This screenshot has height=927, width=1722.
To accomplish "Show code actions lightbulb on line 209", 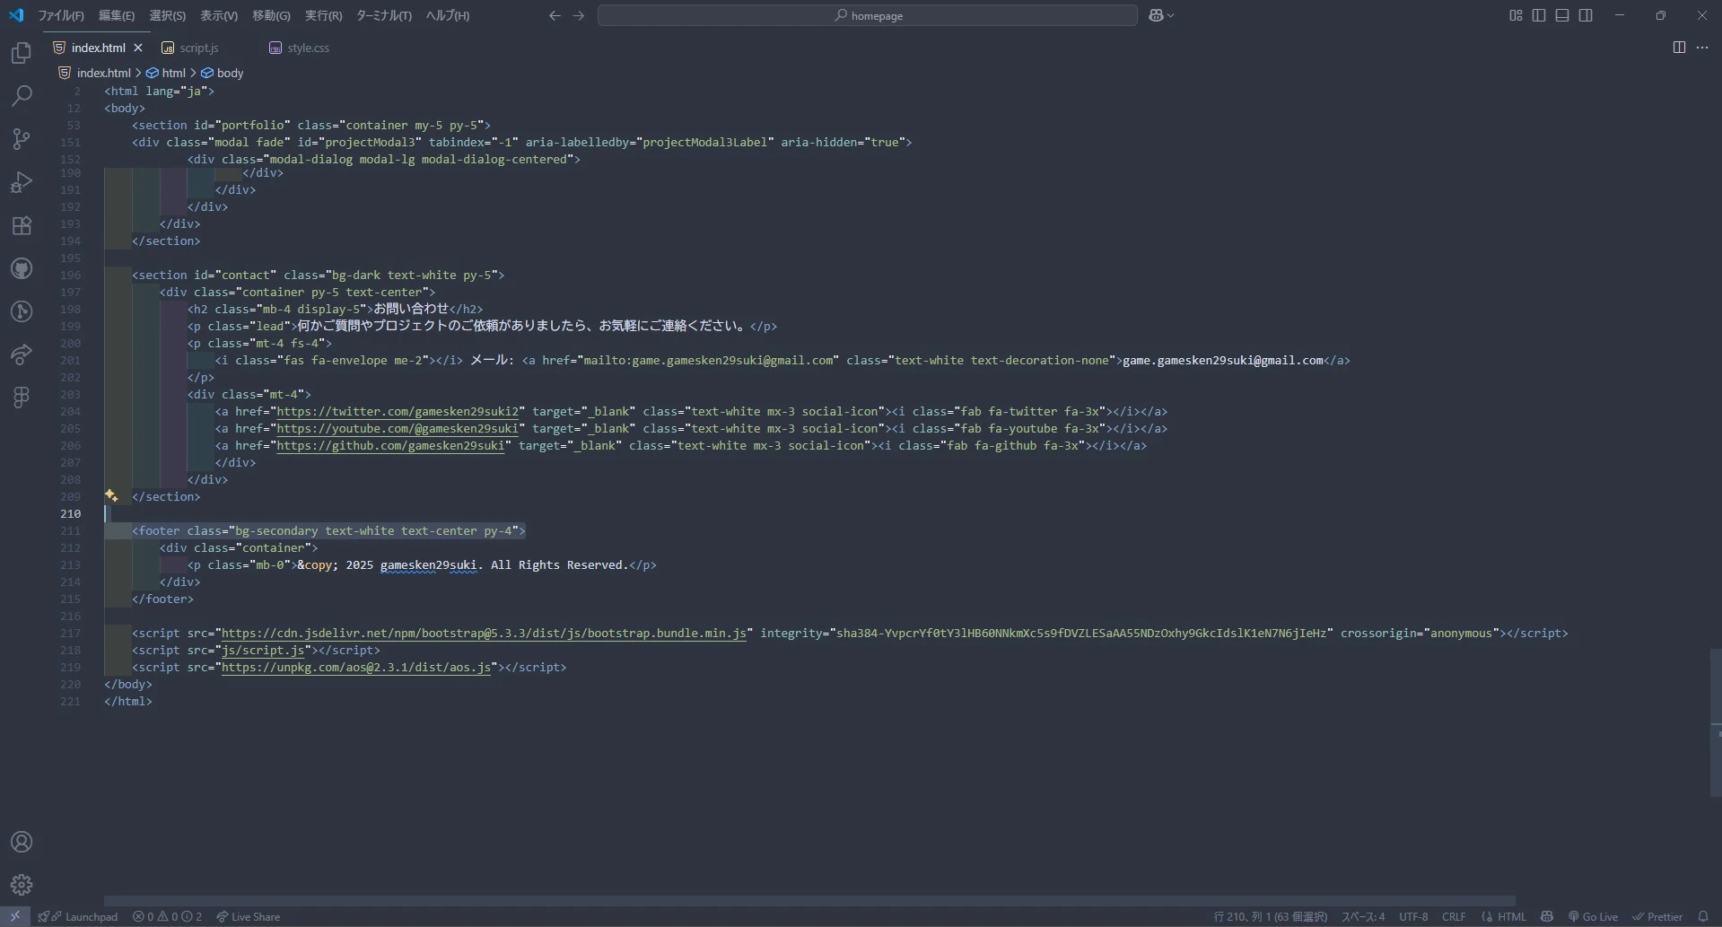I will (111, 495).
